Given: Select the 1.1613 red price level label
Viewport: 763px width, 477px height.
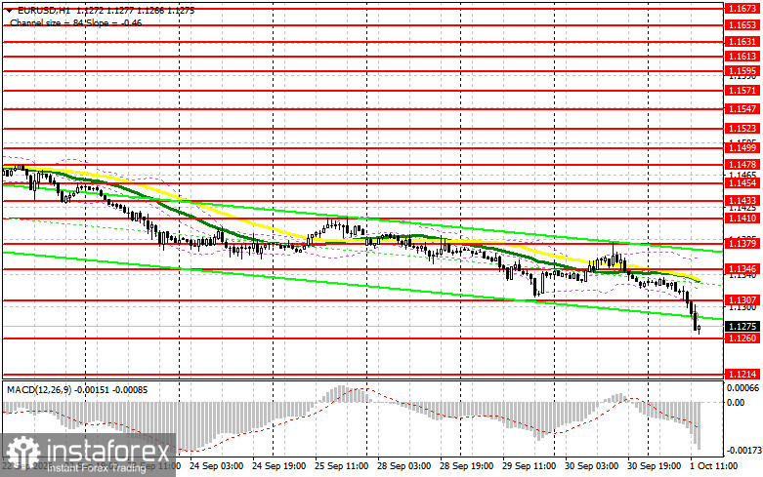Looking at the screenshot, I should pyautogui.click(x=742, y=57).
